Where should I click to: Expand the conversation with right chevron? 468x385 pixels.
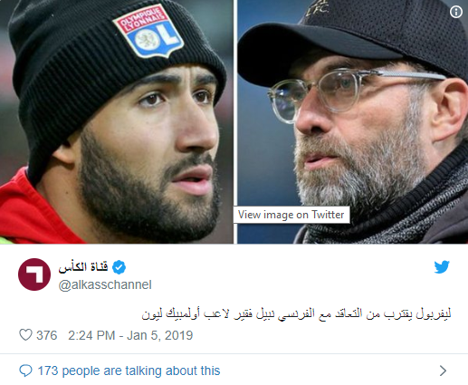pyautogui.click(x=443, y=371)
